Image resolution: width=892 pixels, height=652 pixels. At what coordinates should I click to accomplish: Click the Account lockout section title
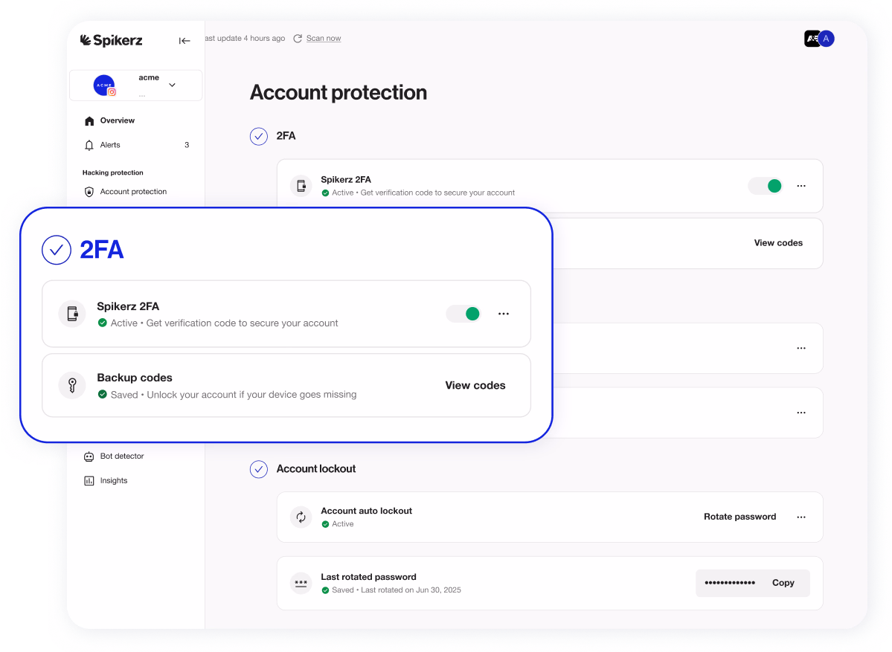coord(315,469)
